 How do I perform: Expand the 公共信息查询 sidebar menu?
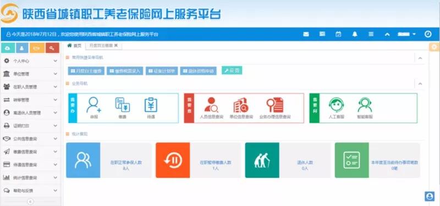30,139
